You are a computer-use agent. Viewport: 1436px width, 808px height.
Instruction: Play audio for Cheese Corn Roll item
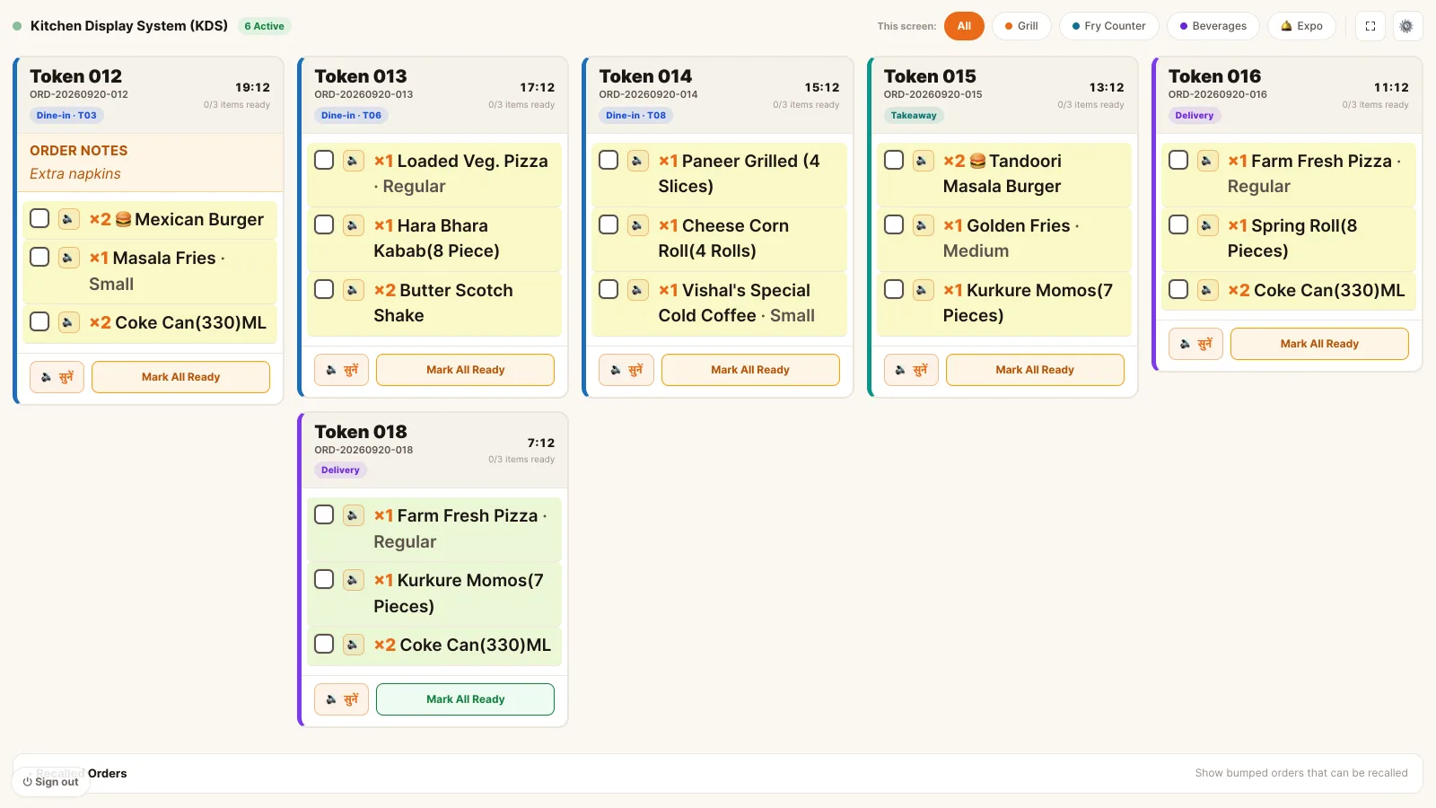pyautogui.click(x=637, y=225)
